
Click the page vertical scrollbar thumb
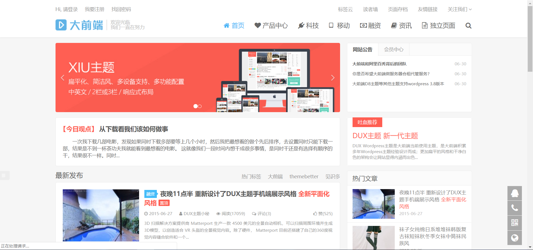530,39
